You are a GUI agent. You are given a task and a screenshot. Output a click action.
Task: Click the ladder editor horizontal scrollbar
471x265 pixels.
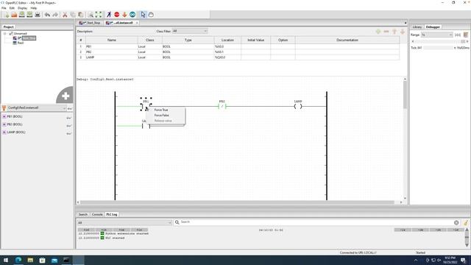237,202
